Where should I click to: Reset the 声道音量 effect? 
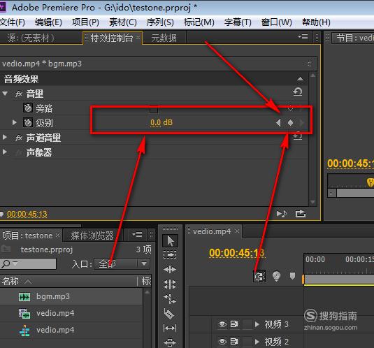(x=297, y=136)
